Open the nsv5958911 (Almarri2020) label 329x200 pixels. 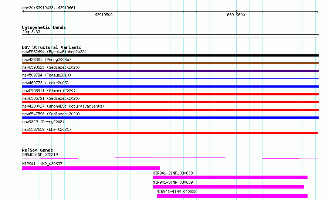pos(49,91)
